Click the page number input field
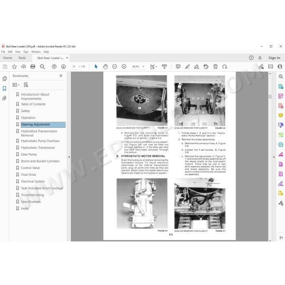Screen dimensions: 285x285 74,67
